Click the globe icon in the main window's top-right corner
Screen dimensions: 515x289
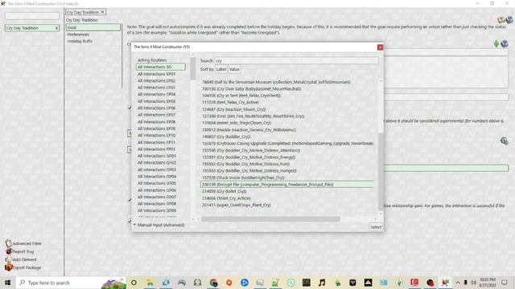(509, 19)
